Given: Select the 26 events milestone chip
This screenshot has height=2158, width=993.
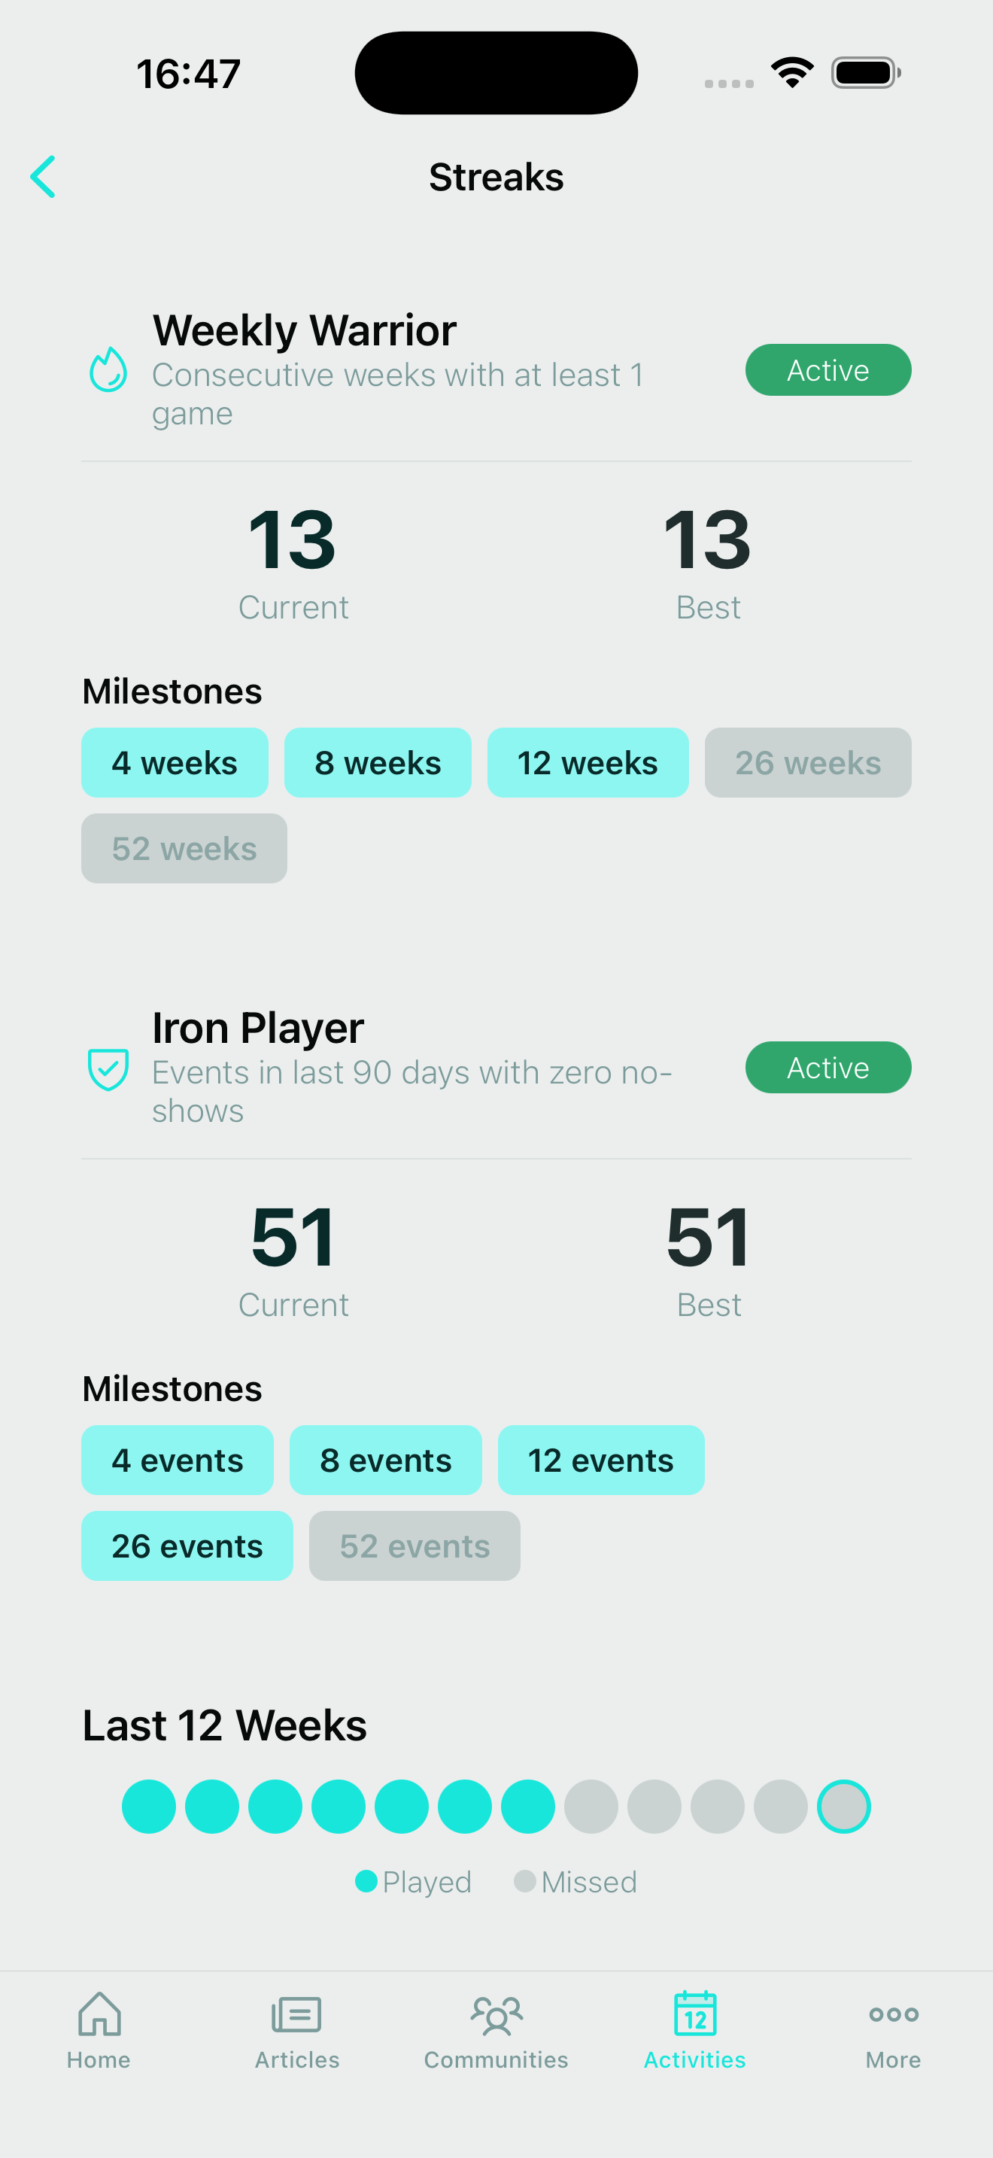Looking at the screenshot, I should pyautogui.click(x=187, y=1546).
